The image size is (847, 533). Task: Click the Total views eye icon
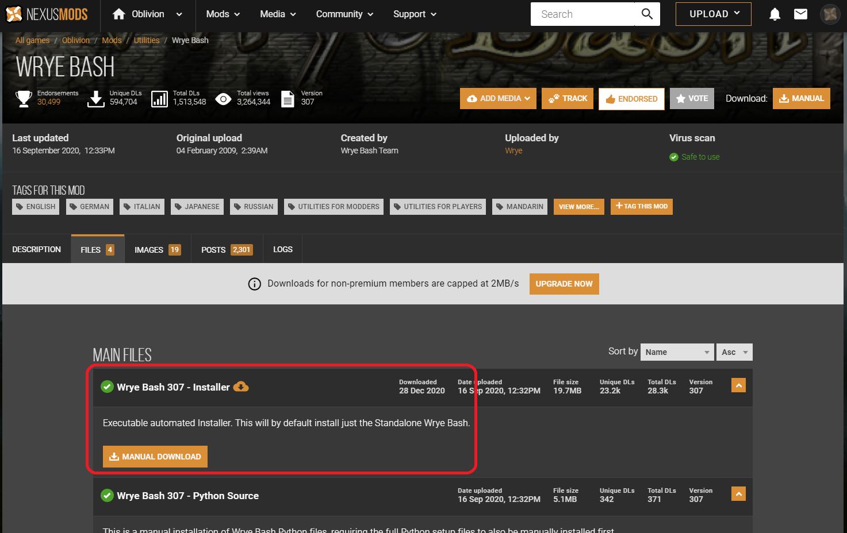223,99
